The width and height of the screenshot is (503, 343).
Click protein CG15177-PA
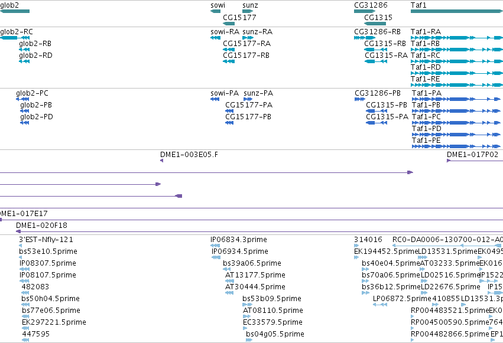(x=229, y=111)
